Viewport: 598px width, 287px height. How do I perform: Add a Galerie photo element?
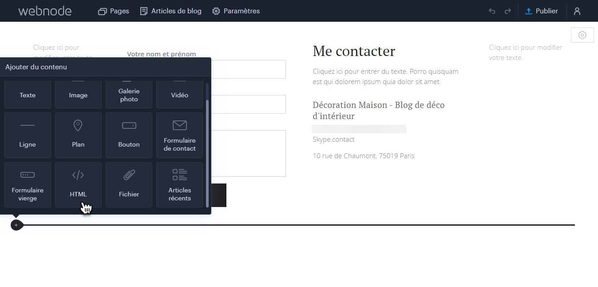coord(129,95)
